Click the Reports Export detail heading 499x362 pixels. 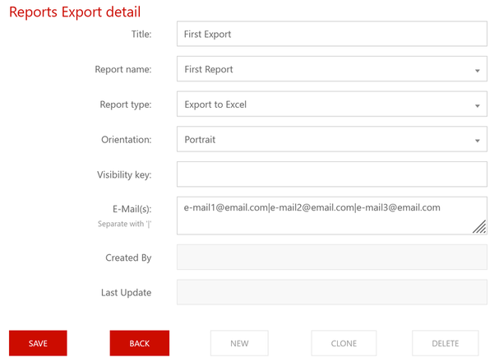coord(75,12)
